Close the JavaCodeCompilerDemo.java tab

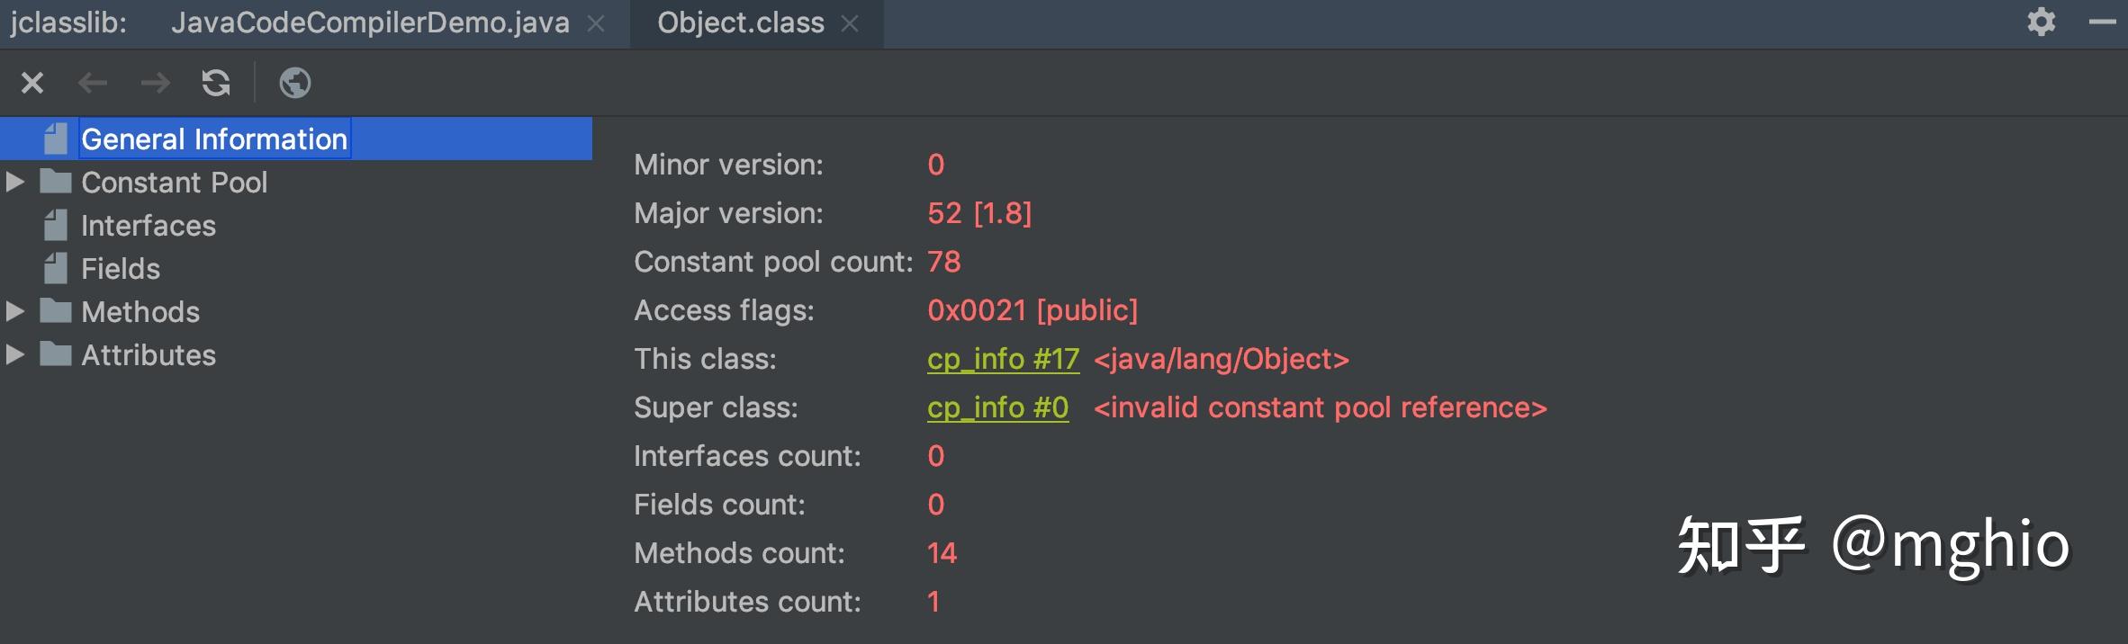596,24
